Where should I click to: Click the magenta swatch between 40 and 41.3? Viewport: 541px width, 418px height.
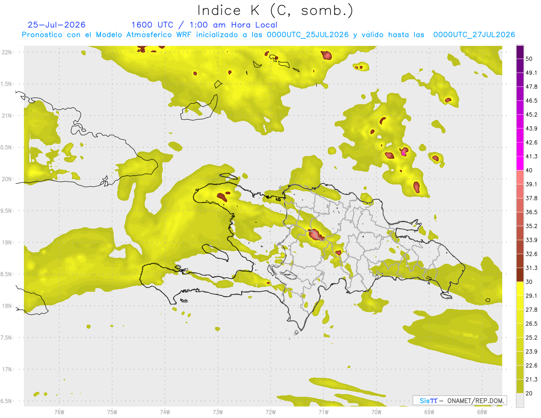tap(520, 162)
